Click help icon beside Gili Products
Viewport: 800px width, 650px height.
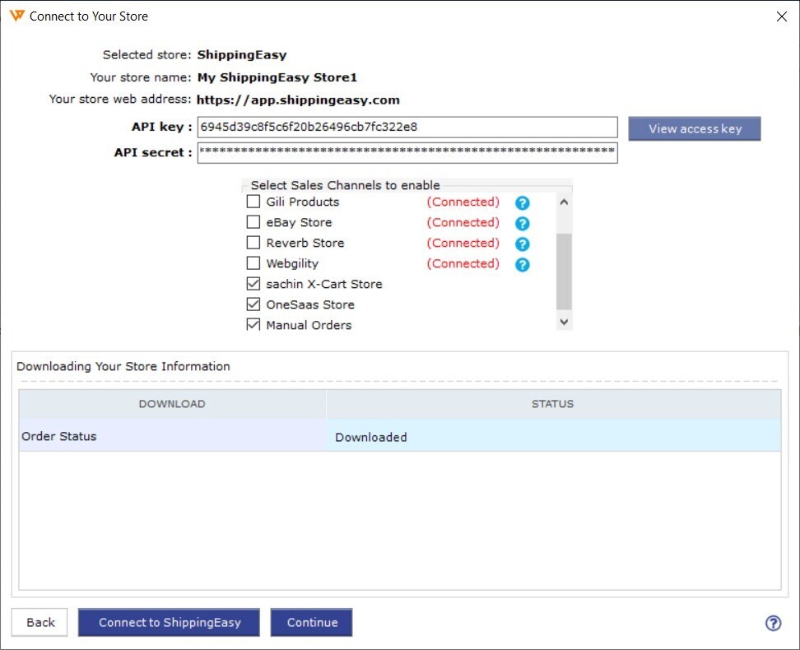(x=522, y=202)
